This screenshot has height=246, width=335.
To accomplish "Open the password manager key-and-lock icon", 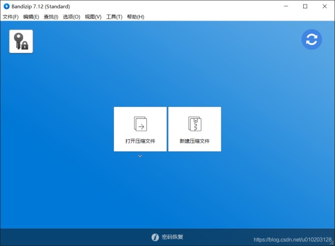I will (21, 41).
